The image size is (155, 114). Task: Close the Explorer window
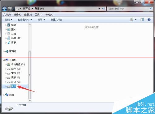[x=149, y=2]
